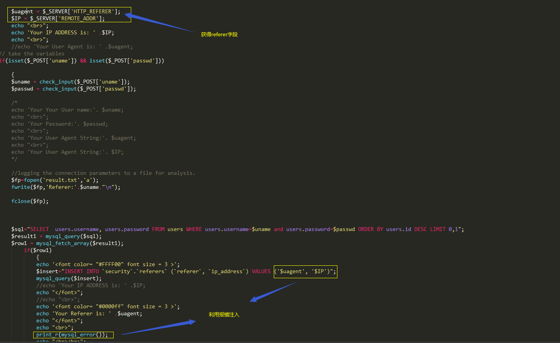This screenshot has height=343, width=560.
Task: Click the if($row1) line
Action: 37,250
